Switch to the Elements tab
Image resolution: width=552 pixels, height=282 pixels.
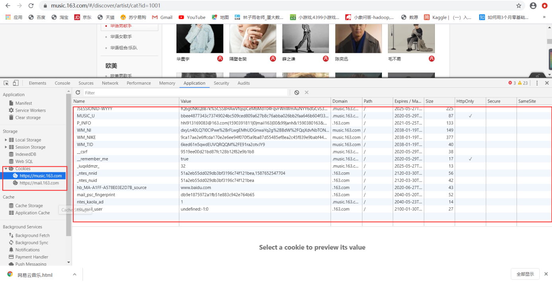(x=37, y=83)
